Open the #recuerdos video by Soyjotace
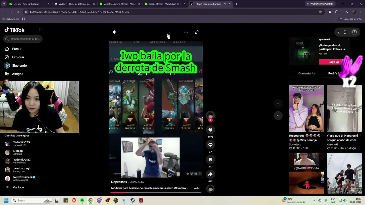This screenshot has width=365, height=205. tap(307, 108)
